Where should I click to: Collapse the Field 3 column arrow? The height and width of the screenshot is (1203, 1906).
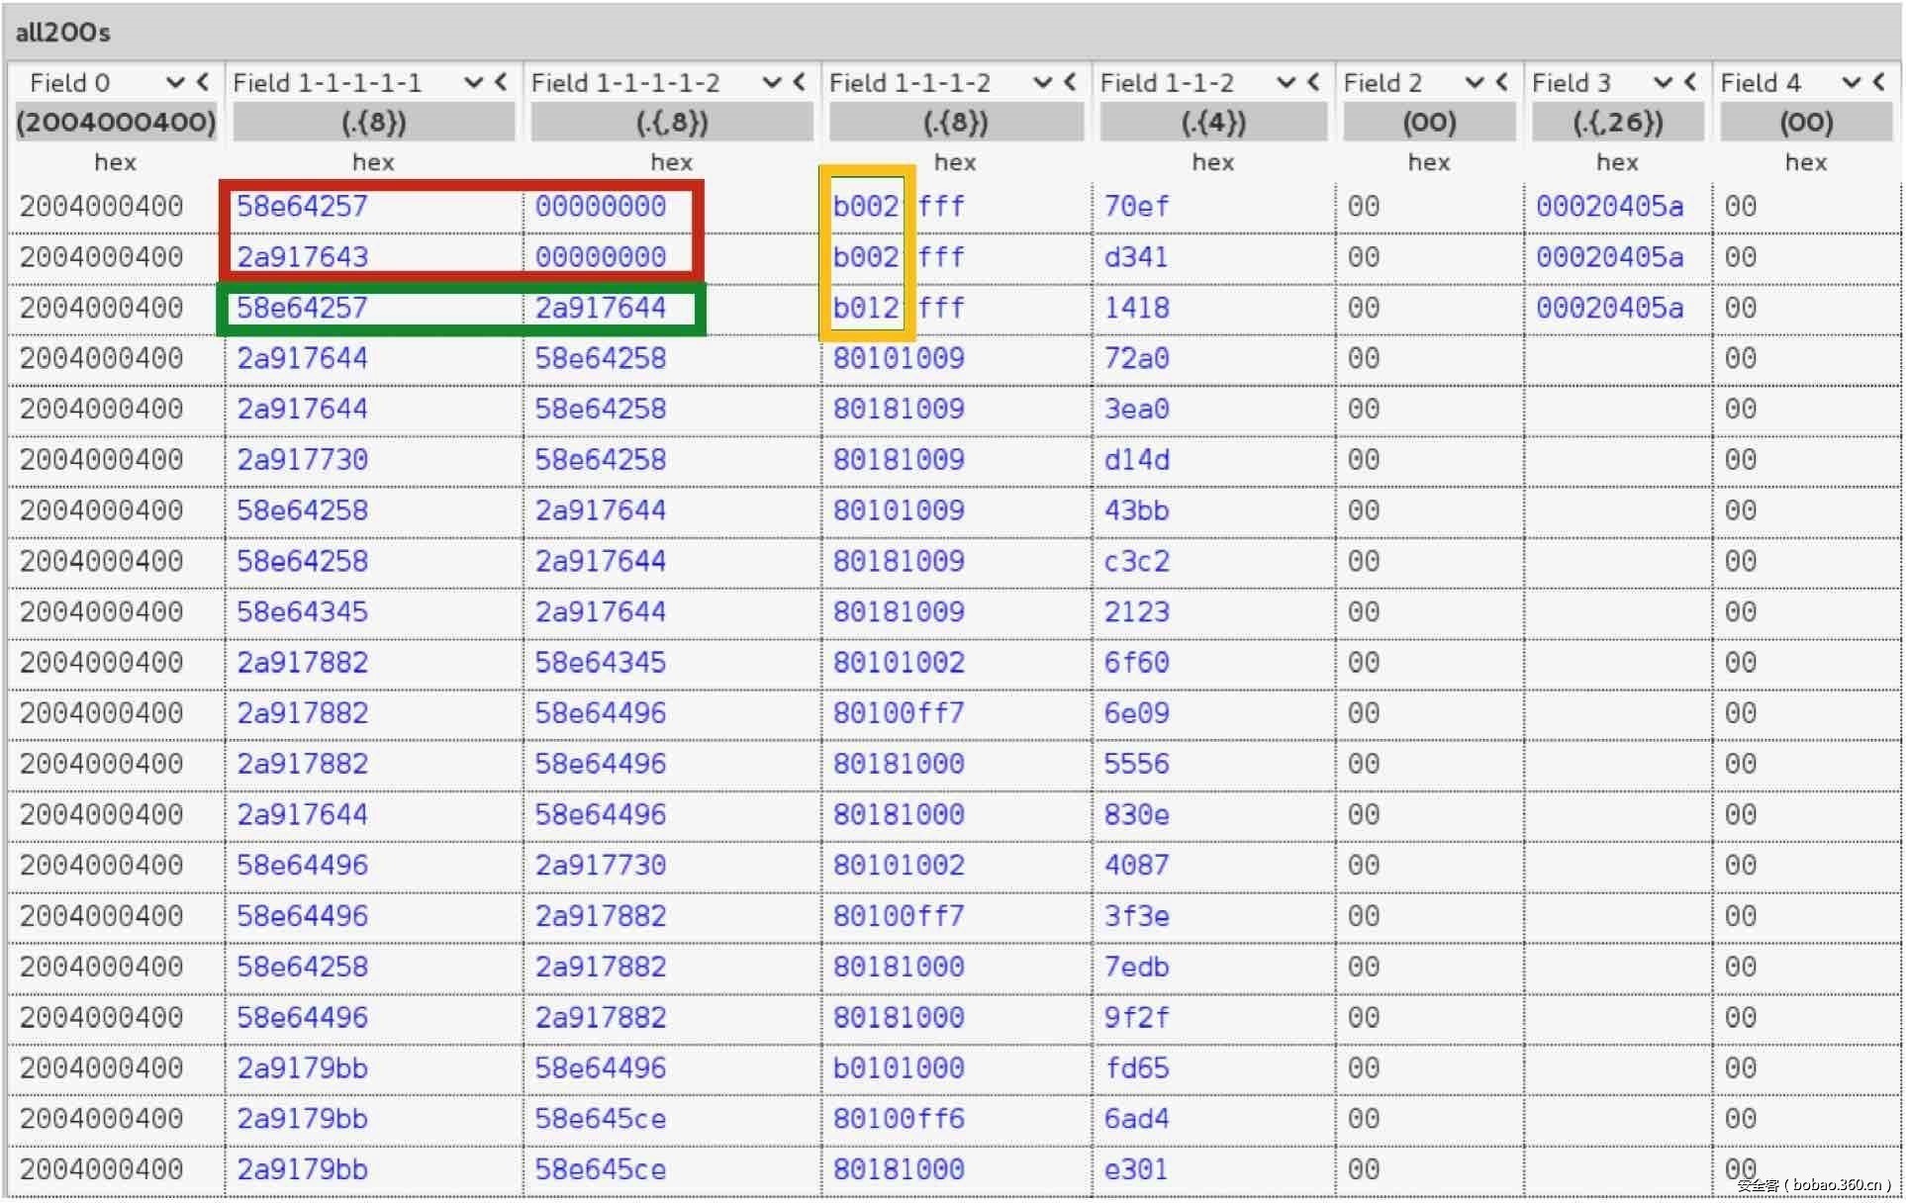coord(1690,82)
